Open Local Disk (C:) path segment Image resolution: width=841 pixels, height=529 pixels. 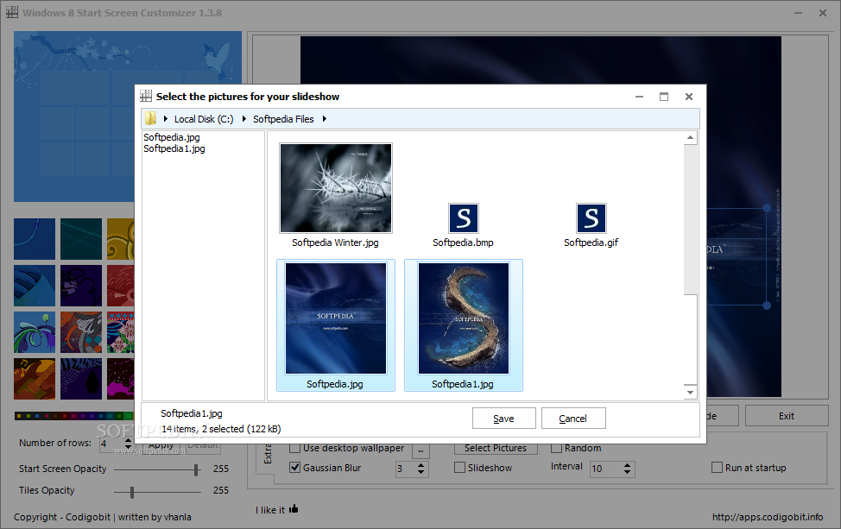coord(203,119)
